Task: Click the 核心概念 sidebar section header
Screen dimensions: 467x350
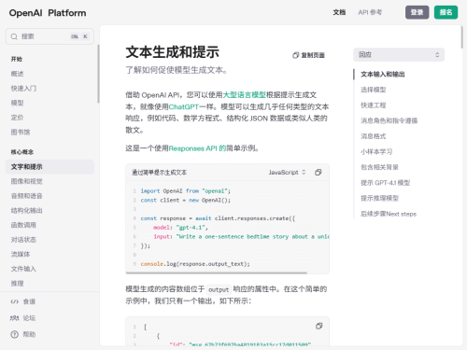Action: tap(22, 152)
